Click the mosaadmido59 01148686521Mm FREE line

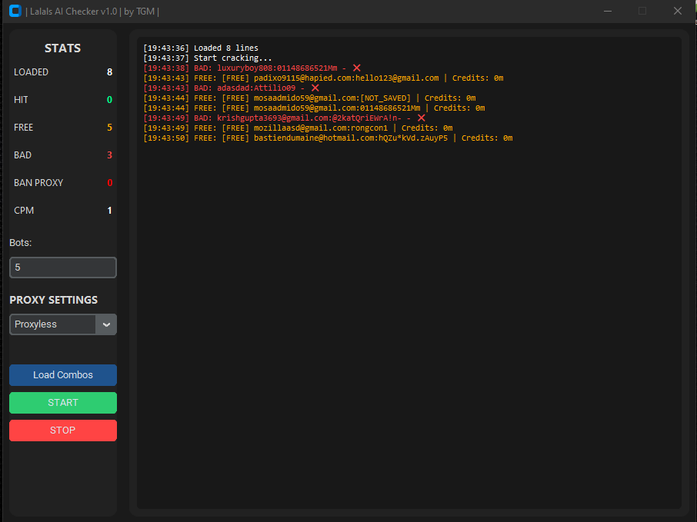click(x=314, y=108)
